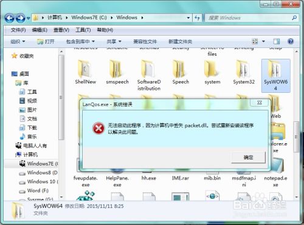This screenshot has height=225, width=304.
Task: Click the magnifier search icon
Action: [294, 18]
